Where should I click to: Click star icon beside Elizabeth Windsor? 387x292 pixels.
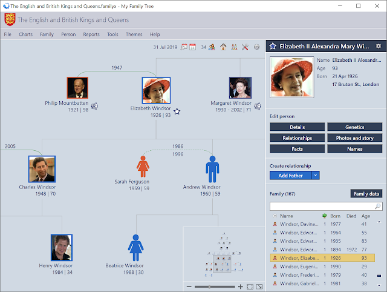click(177, 111)
